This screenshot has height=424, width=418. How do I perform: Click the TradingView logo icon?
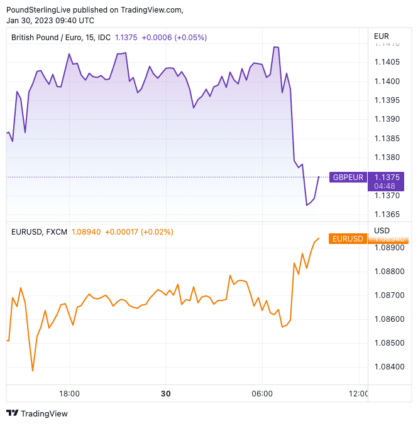pos(12,413)
